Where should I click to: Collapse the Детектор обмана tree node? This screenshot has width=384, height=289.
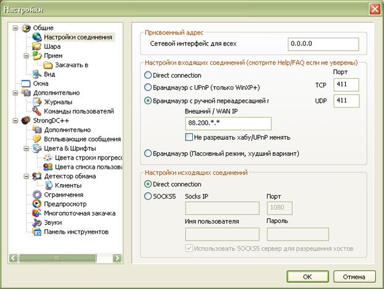(x=27, y=176)
